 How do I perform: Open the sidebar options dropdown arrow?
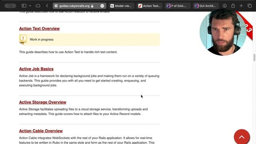[30, 6]
